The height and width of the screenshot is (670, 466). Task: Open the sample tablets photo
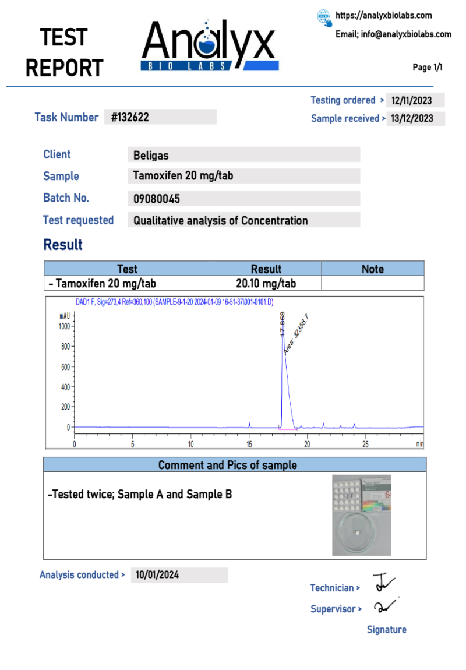(361, 515)
